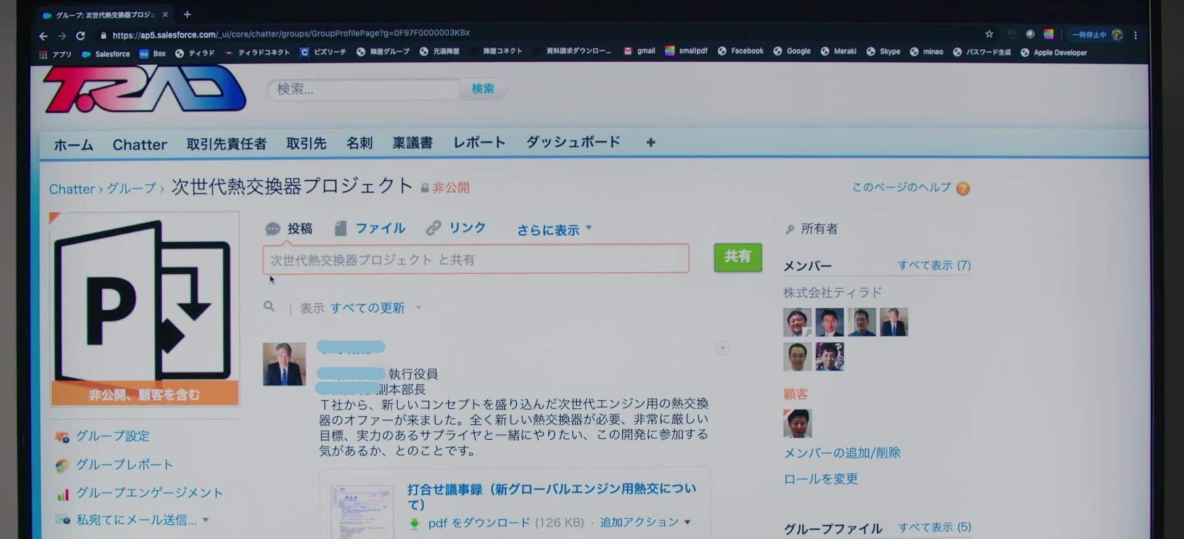The height and width of the screenshot is (539, 1184).
Task: Open the Skype bookmark
Action: (883, 52)
